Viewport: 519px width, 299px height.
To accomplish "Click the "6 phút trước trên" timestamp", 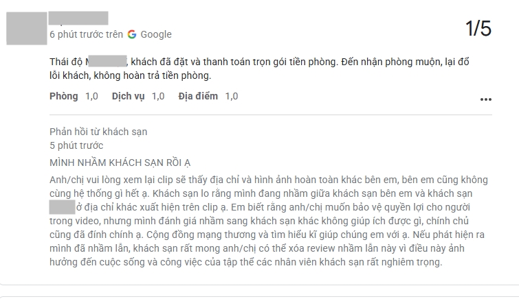I will (86, 34).
